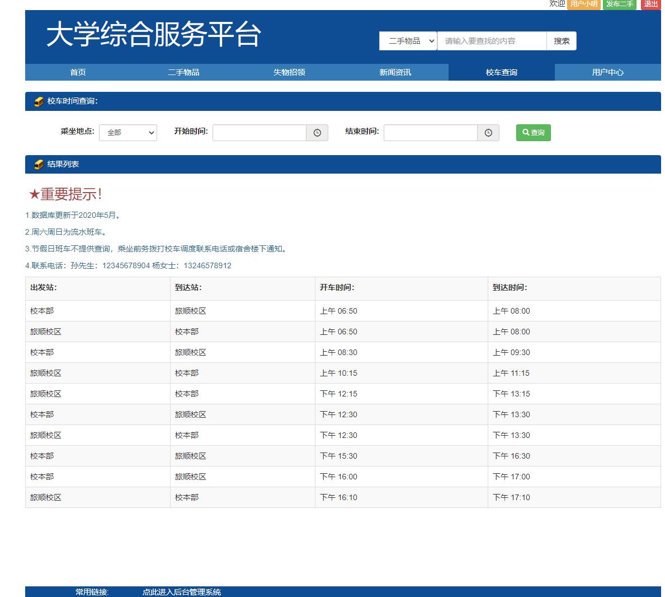
Task: Open the 用户中心 tab
Action: [x=607, y=72]
